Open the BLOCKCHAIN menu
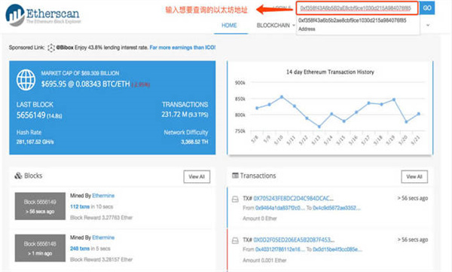 [273, 26]
